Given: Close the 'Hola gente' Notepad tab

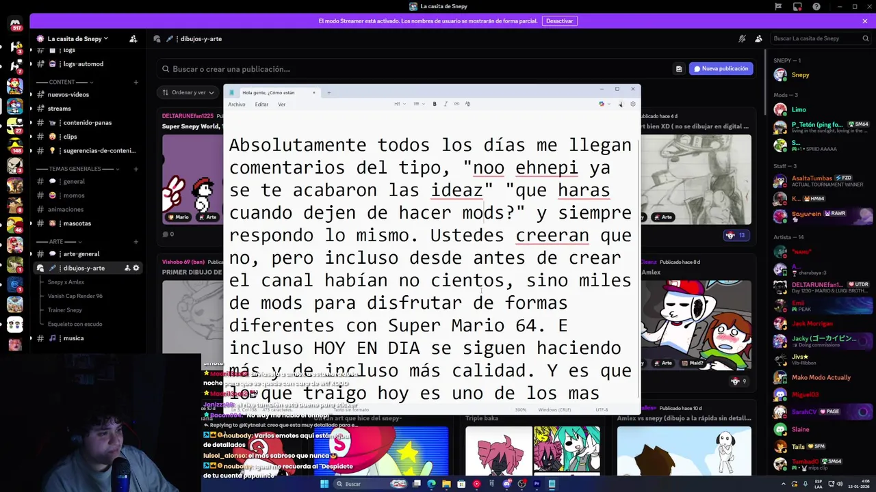Looking at the screenshot, I should click(x=314, y=92).
